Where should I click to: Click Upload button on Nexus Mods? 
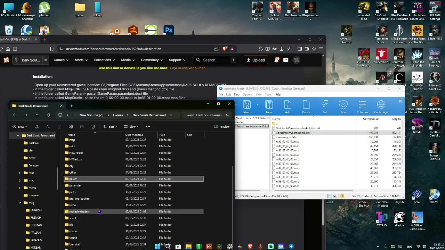pos(256,60)
